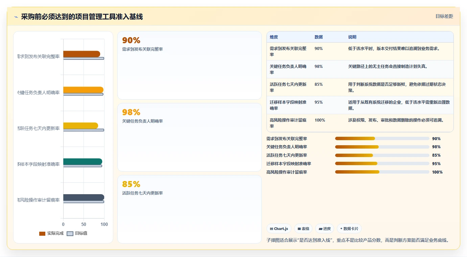The width and height of the screenshot is (467, 257).
Task: Click the 维度 column header
Action: [x=274, y=37]
